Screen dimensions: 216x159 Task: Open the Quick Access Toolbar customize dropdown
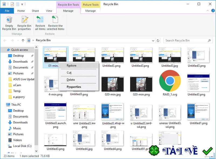tap(22, 4)
